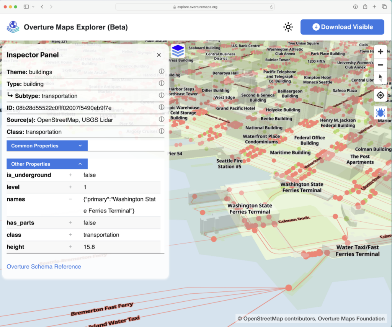Close the Inspector Panel
392x327 pixels.
[x=158, y=55]
